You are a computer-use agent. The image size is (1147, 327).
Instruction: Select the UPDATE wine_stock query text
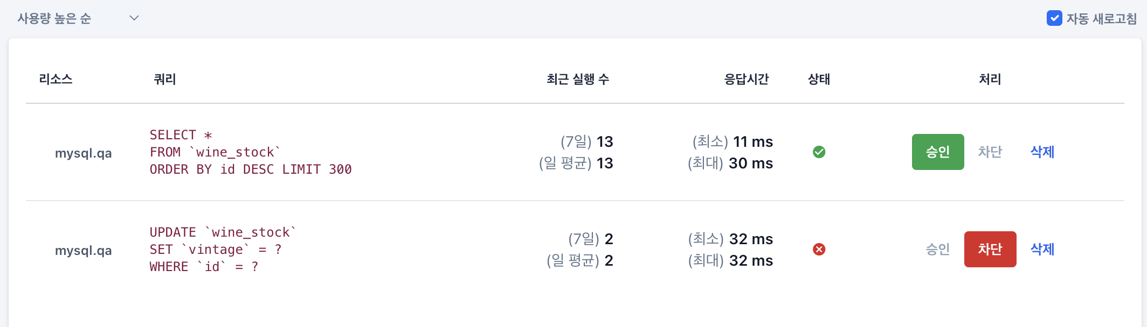tap(223, 250)
